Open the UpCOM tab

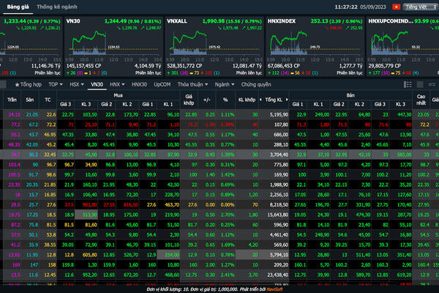(162, 85)
